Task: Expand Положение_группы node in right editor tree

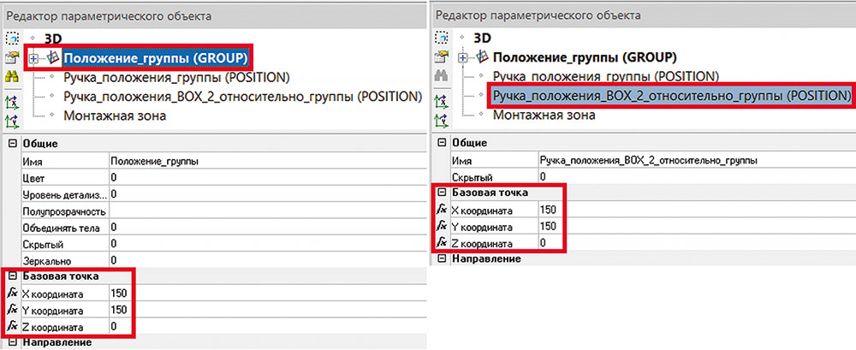Action: pyautogui.click(x=463, y=57)
